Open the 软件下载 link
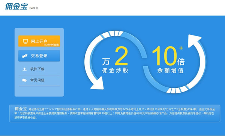 (37, 69)
